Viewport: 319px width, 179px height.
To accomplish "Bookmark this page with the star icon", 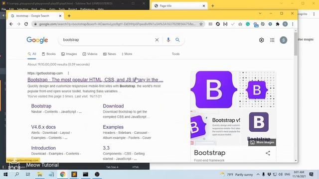I will click(x=201, y=24).
